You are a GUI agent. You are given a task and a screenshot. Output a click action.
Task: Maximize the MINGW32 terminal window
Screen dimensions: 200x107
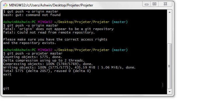click(x=154, y=4)
